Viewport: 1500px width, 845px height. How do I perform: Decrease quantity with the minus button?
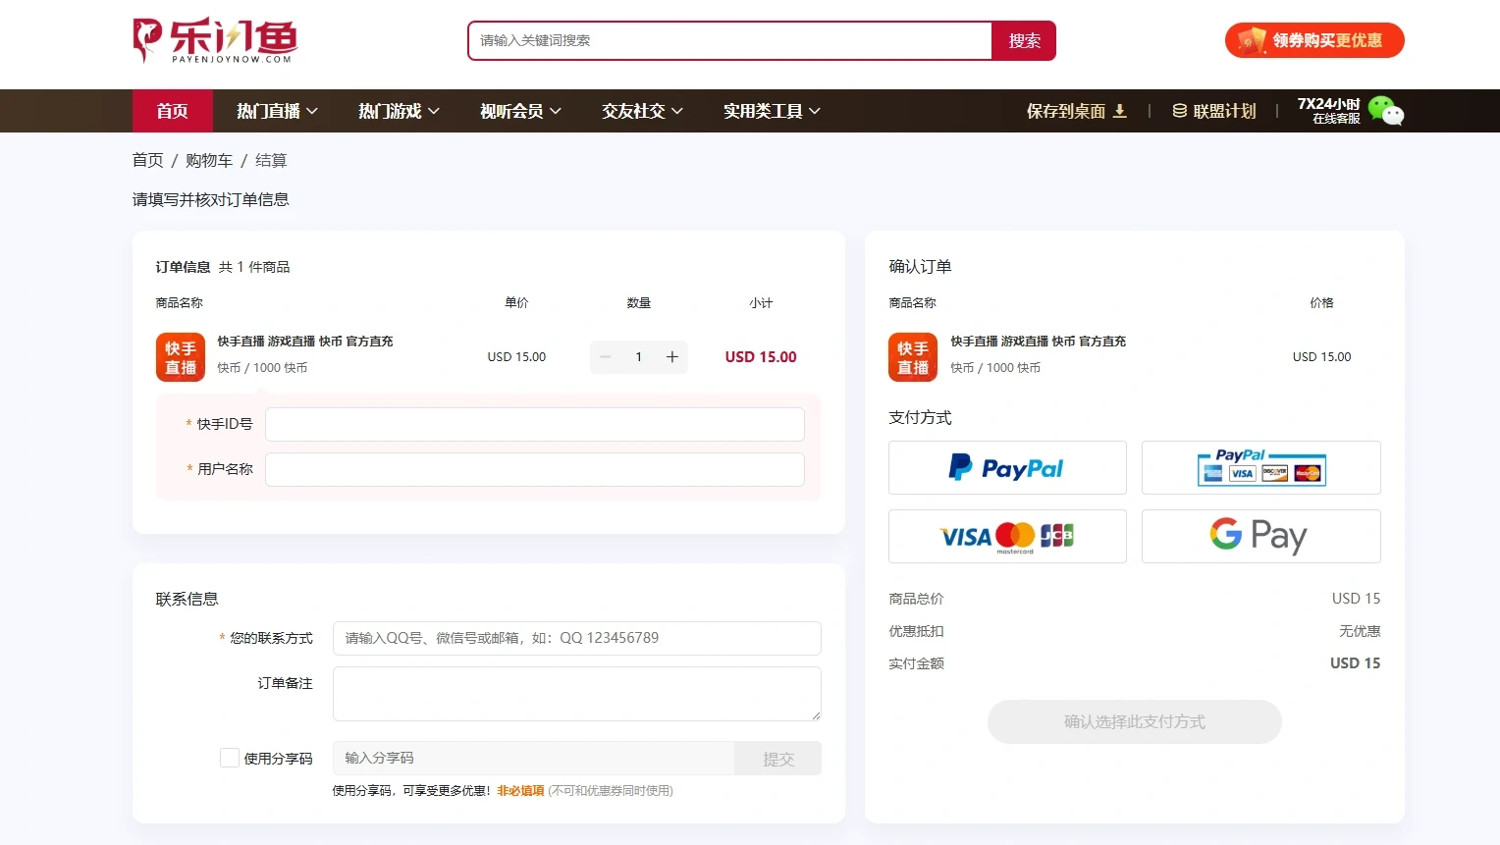[x=606, y=357]
